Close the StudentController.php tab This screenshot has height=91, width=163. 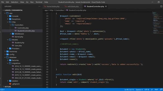106,6
